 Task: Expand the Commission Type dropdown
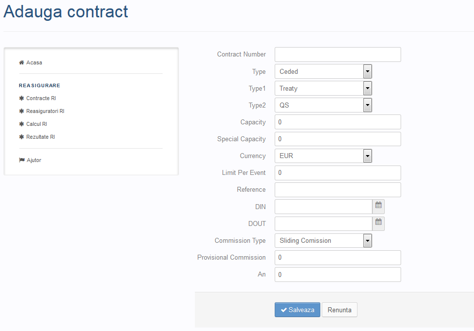[x=323, y=241]
